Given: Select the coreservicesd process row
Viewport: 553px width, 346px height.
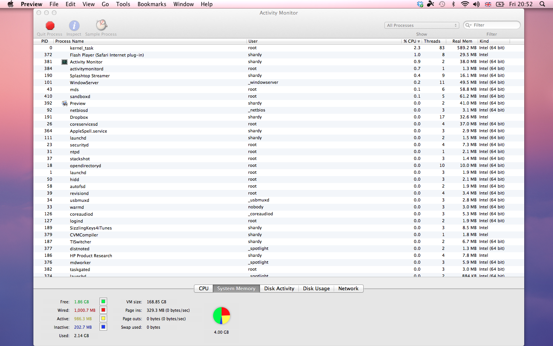Looking at the screenshot, I should coord(279,124).
